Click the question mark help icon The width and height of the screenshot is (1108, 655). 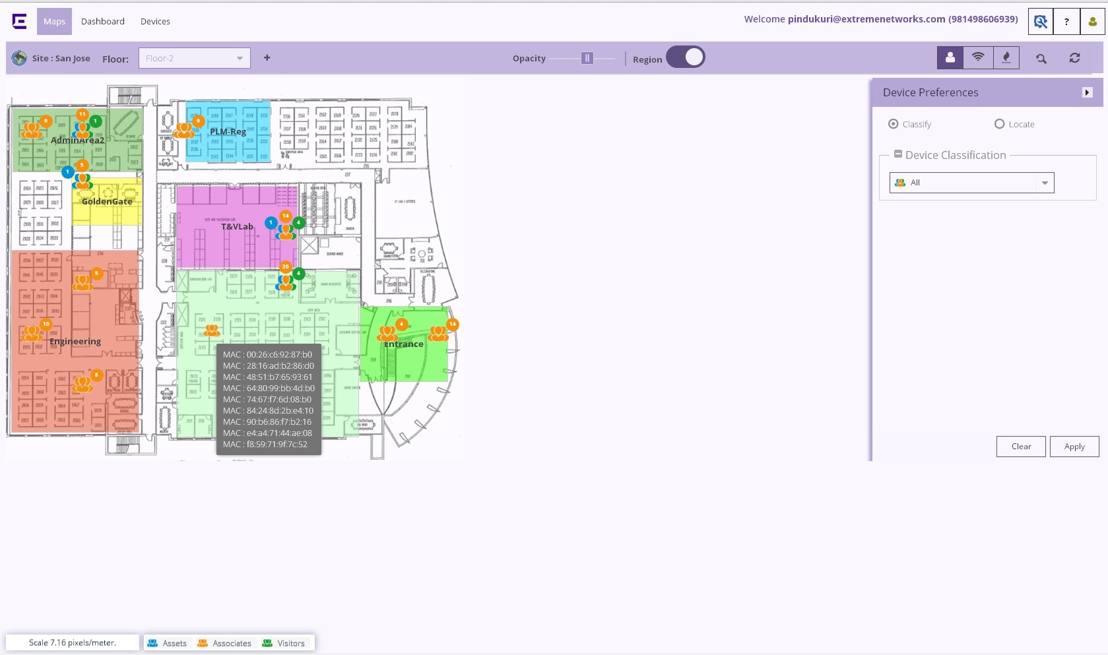click(1066, 22)
